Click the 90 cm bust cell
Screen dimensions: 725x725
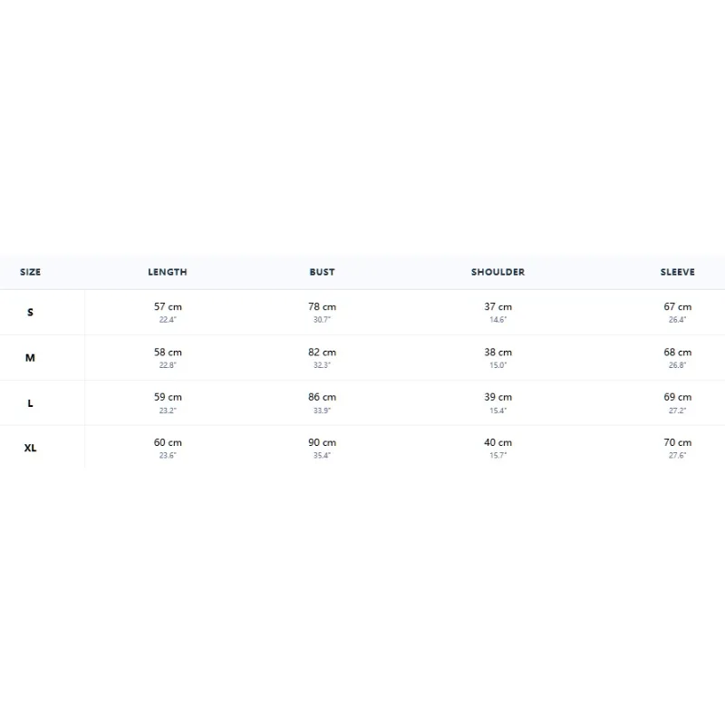322,447
